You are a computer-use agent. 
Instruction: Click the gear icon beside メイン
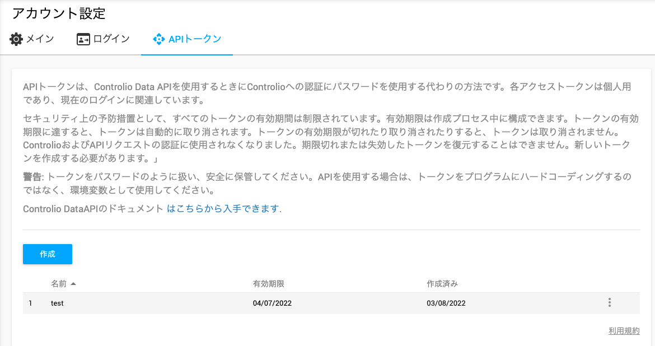[16, 39]
